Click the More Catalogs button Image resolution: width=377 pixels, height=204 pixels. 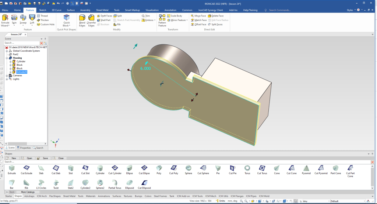point(28,192)
